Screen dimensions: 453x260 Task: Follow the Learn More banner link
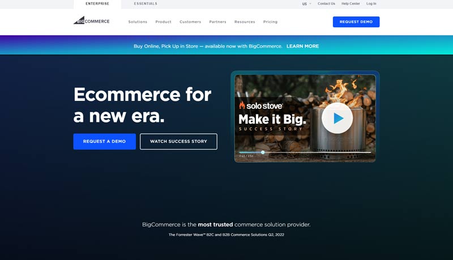click(302, 46)
